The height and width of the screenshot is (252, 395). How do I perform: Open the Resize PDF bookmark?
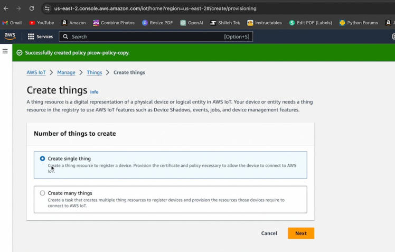157,23
